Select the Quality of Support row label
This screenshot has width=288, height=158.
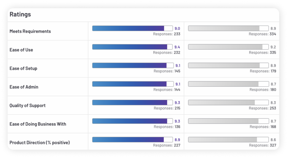[27, 106]
